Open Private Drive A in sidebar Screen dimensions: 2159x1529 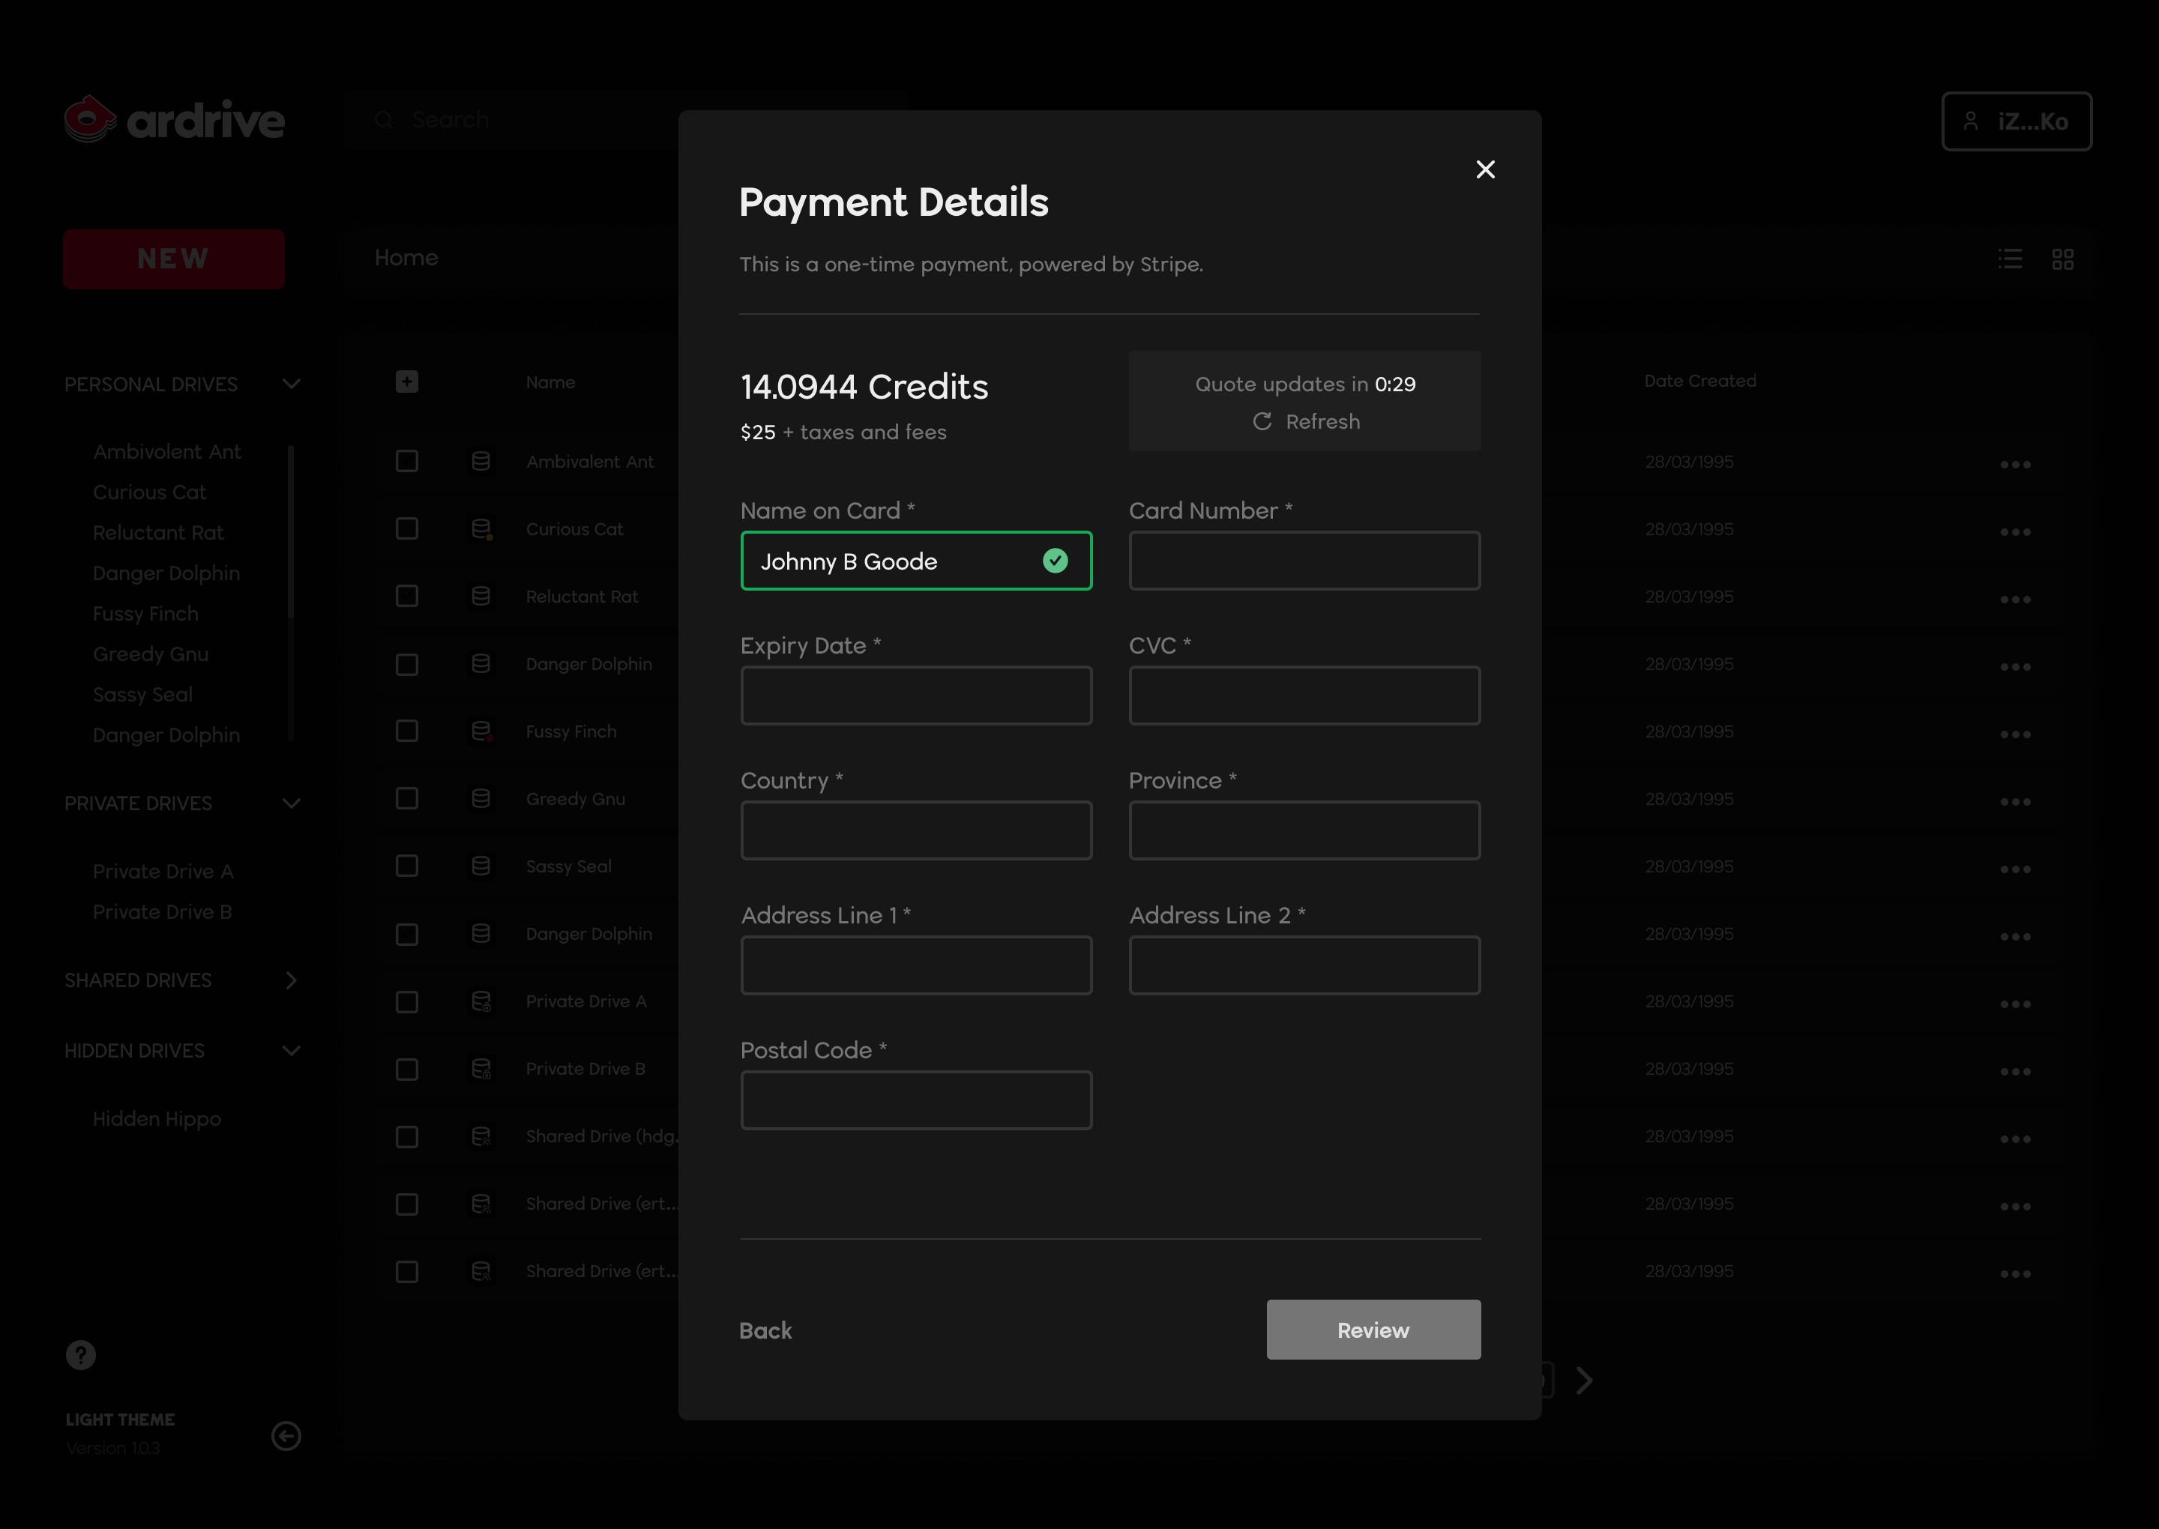coord(163,872)
